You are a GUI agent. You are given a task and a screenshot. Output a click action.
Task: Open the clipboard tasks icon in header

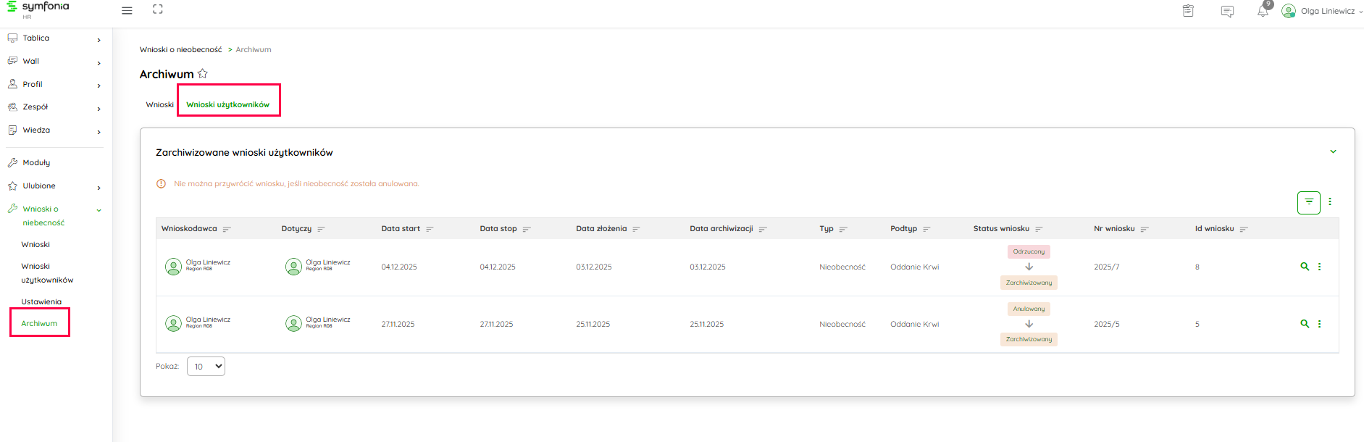click(x=1188, y=11)
